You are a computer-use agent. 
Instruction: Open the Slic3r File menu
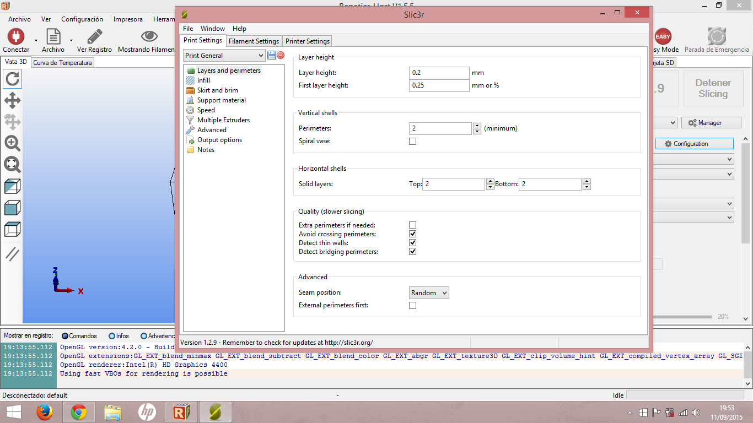pyautogui.click(x=188, y=29)
